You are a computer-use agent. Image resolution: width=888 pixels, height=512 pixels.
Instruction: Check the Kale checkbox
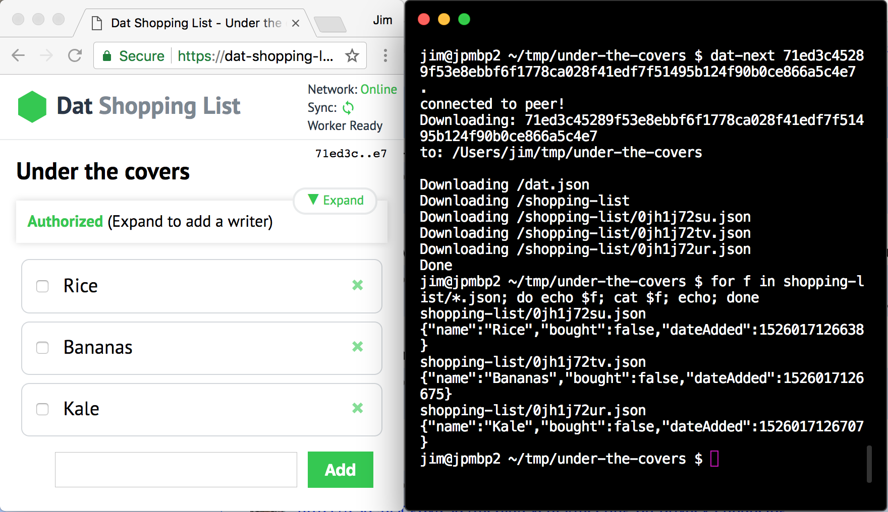(42, 409)
